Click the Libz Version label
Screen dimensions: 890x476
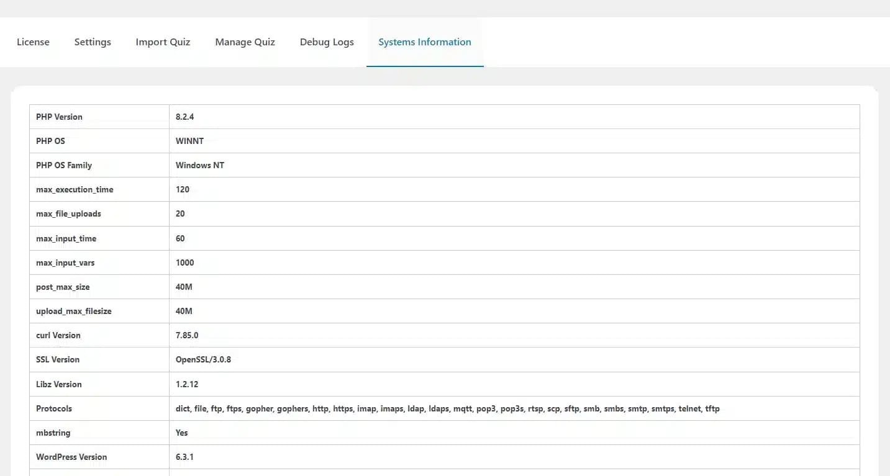click(x=59, y=384)
